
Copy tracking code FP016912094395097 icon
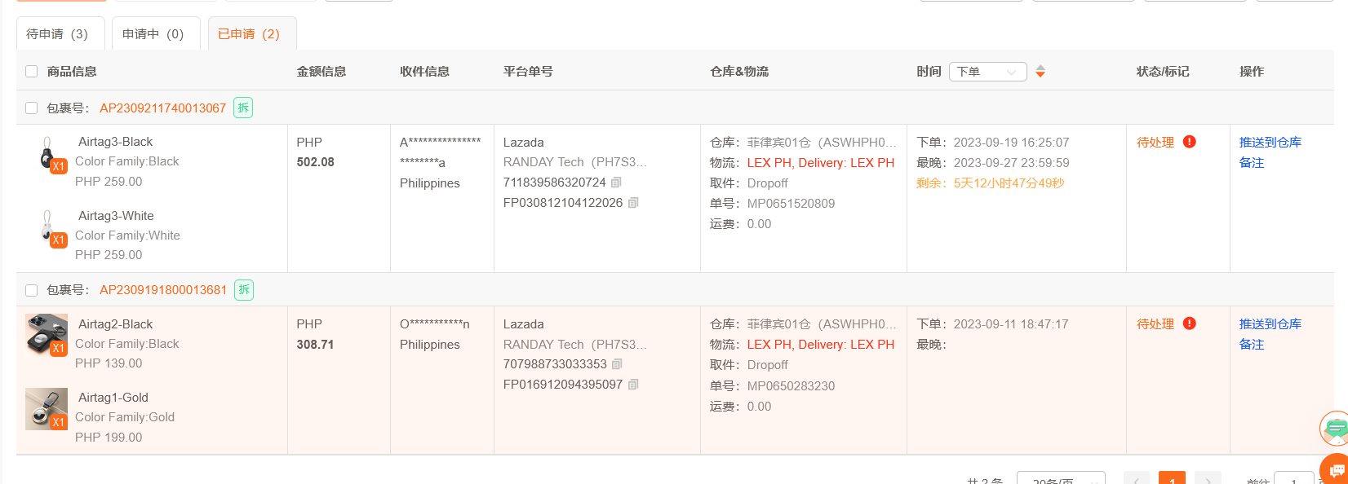pos(633,385)
